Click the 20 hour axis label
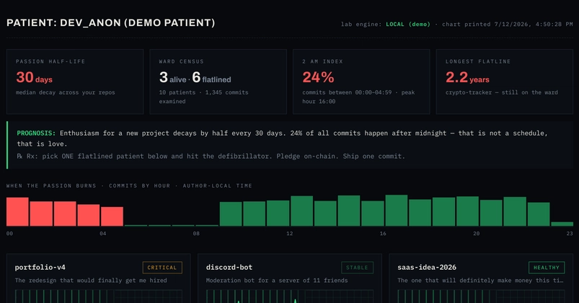Viewport: 579px width, 303px height. point(477,234)
